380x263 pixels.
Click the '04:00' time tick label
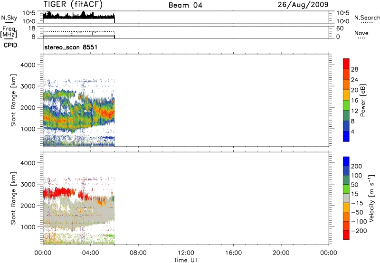click(90, 253)
